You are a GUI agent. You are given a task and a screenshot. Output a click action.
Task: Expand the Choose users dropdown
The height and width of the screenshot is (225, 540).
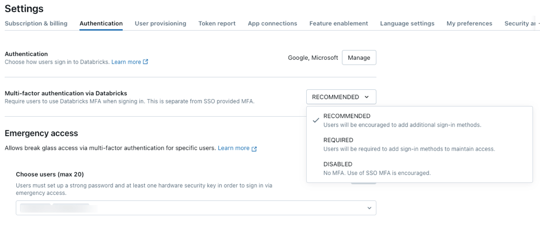[x=369, y=208]
